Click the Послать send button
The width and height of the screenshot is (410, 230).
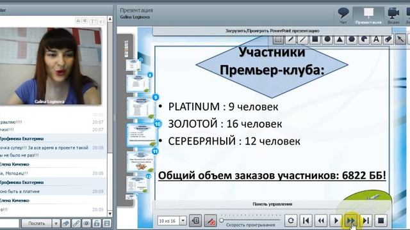[37, 224]
